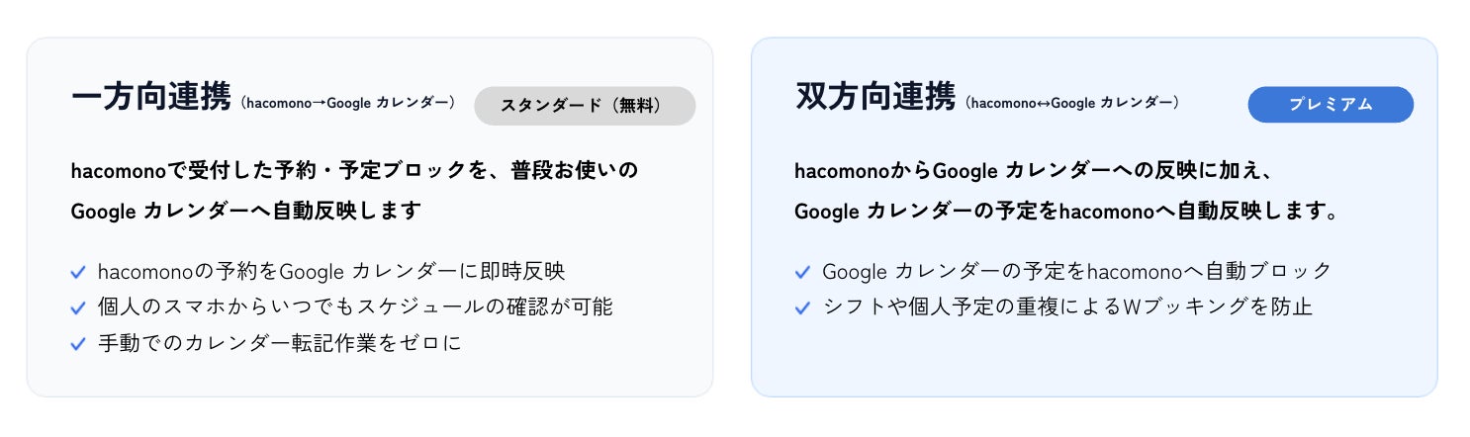
Task: Click description hacomonoで受付した予約・予定ブロックを
Action: pyautogui.click(x=355, y=171)
